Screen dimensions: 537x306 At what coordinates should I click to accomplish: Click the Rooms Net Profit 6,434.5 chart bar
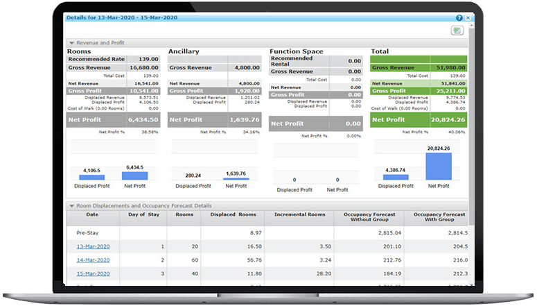coord(136,176)
